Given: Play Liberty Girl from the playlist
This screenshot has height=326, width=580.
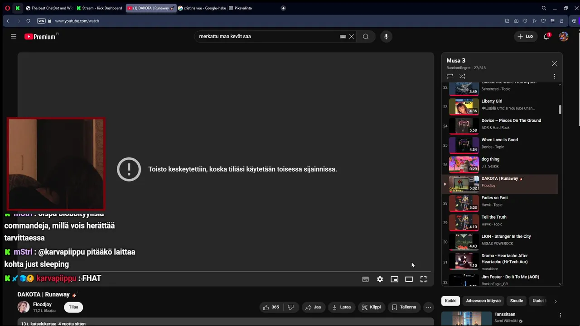Looking at the screenshot, I should pos(499,106).
